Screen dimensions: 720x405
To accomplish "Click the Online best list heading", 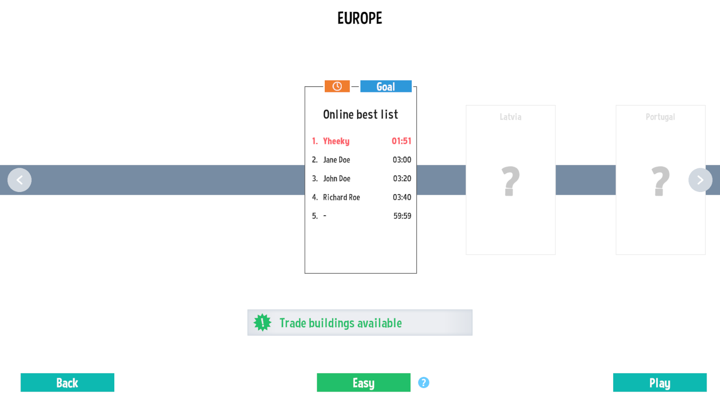I will pos(360,115).
